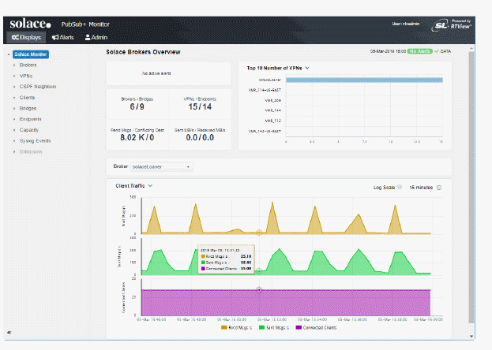This screenshot has height=350, width=492.
Task: Click the Admin user icon
Action: 88,37
